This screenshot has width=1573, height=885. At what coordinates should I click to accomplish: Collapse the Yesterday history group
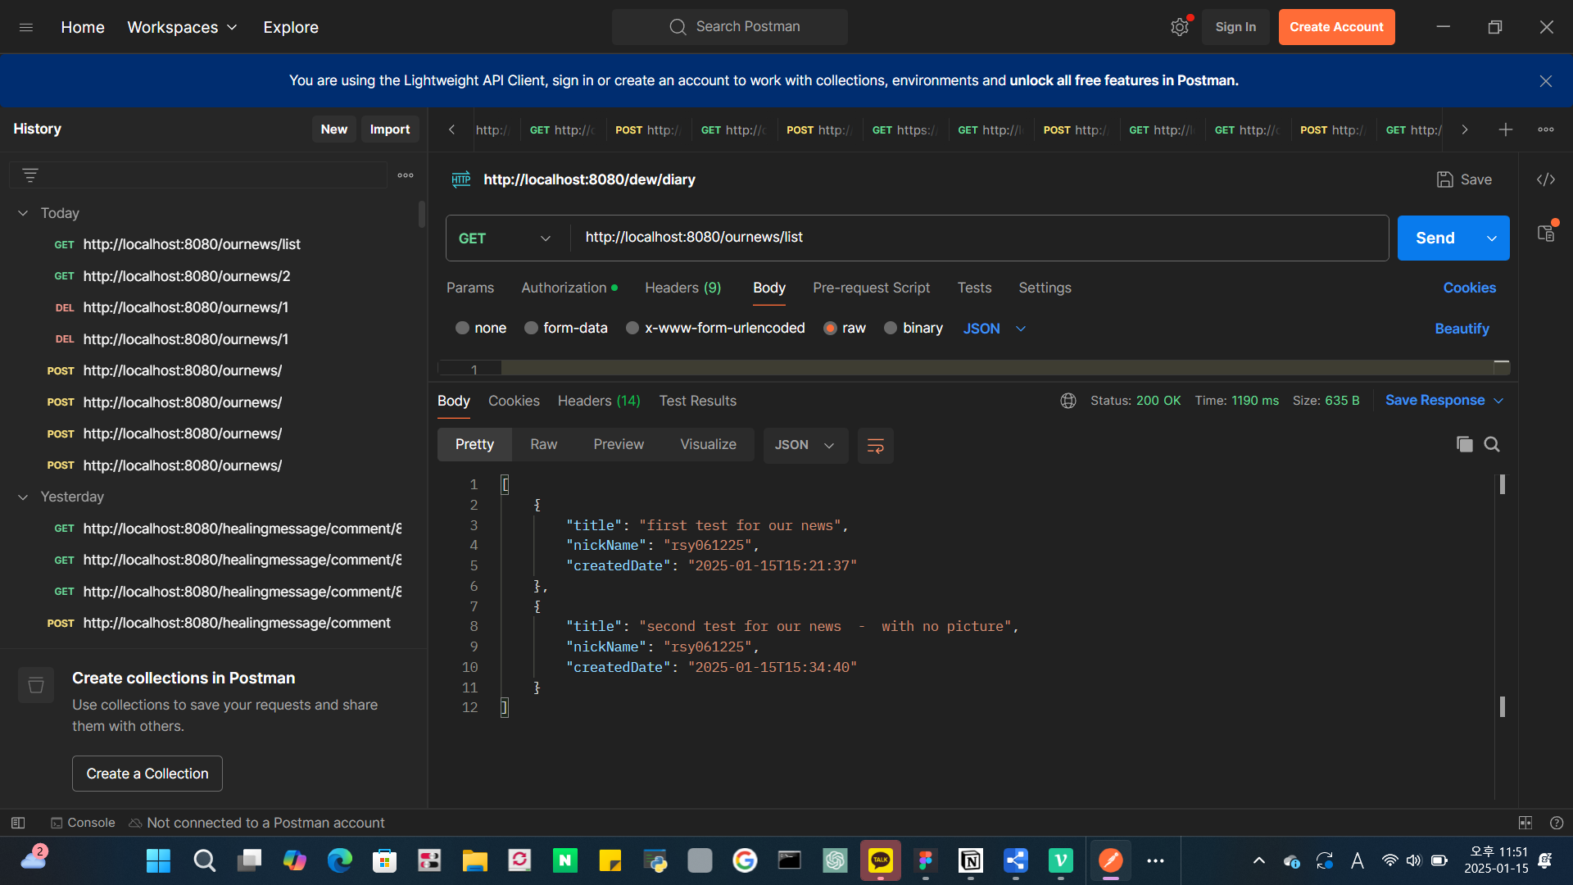tap(23, 497)
